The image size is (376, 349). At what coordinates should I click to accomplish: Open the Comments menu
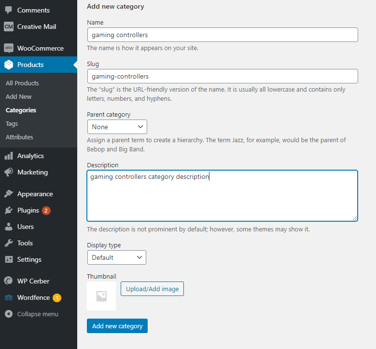[39, 10]
